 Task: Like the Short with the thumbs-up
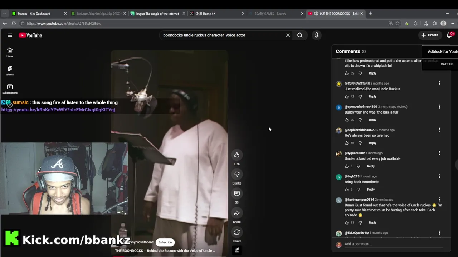click(x=237, y=155)
